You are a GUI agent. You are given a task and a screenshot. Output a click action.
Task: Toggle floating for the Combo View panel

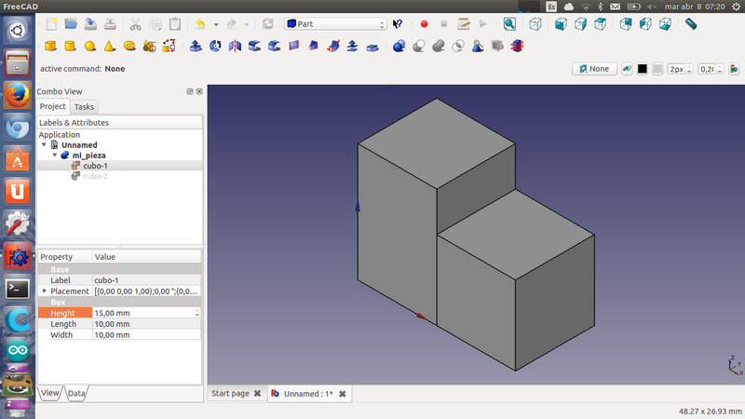(189, 91)
